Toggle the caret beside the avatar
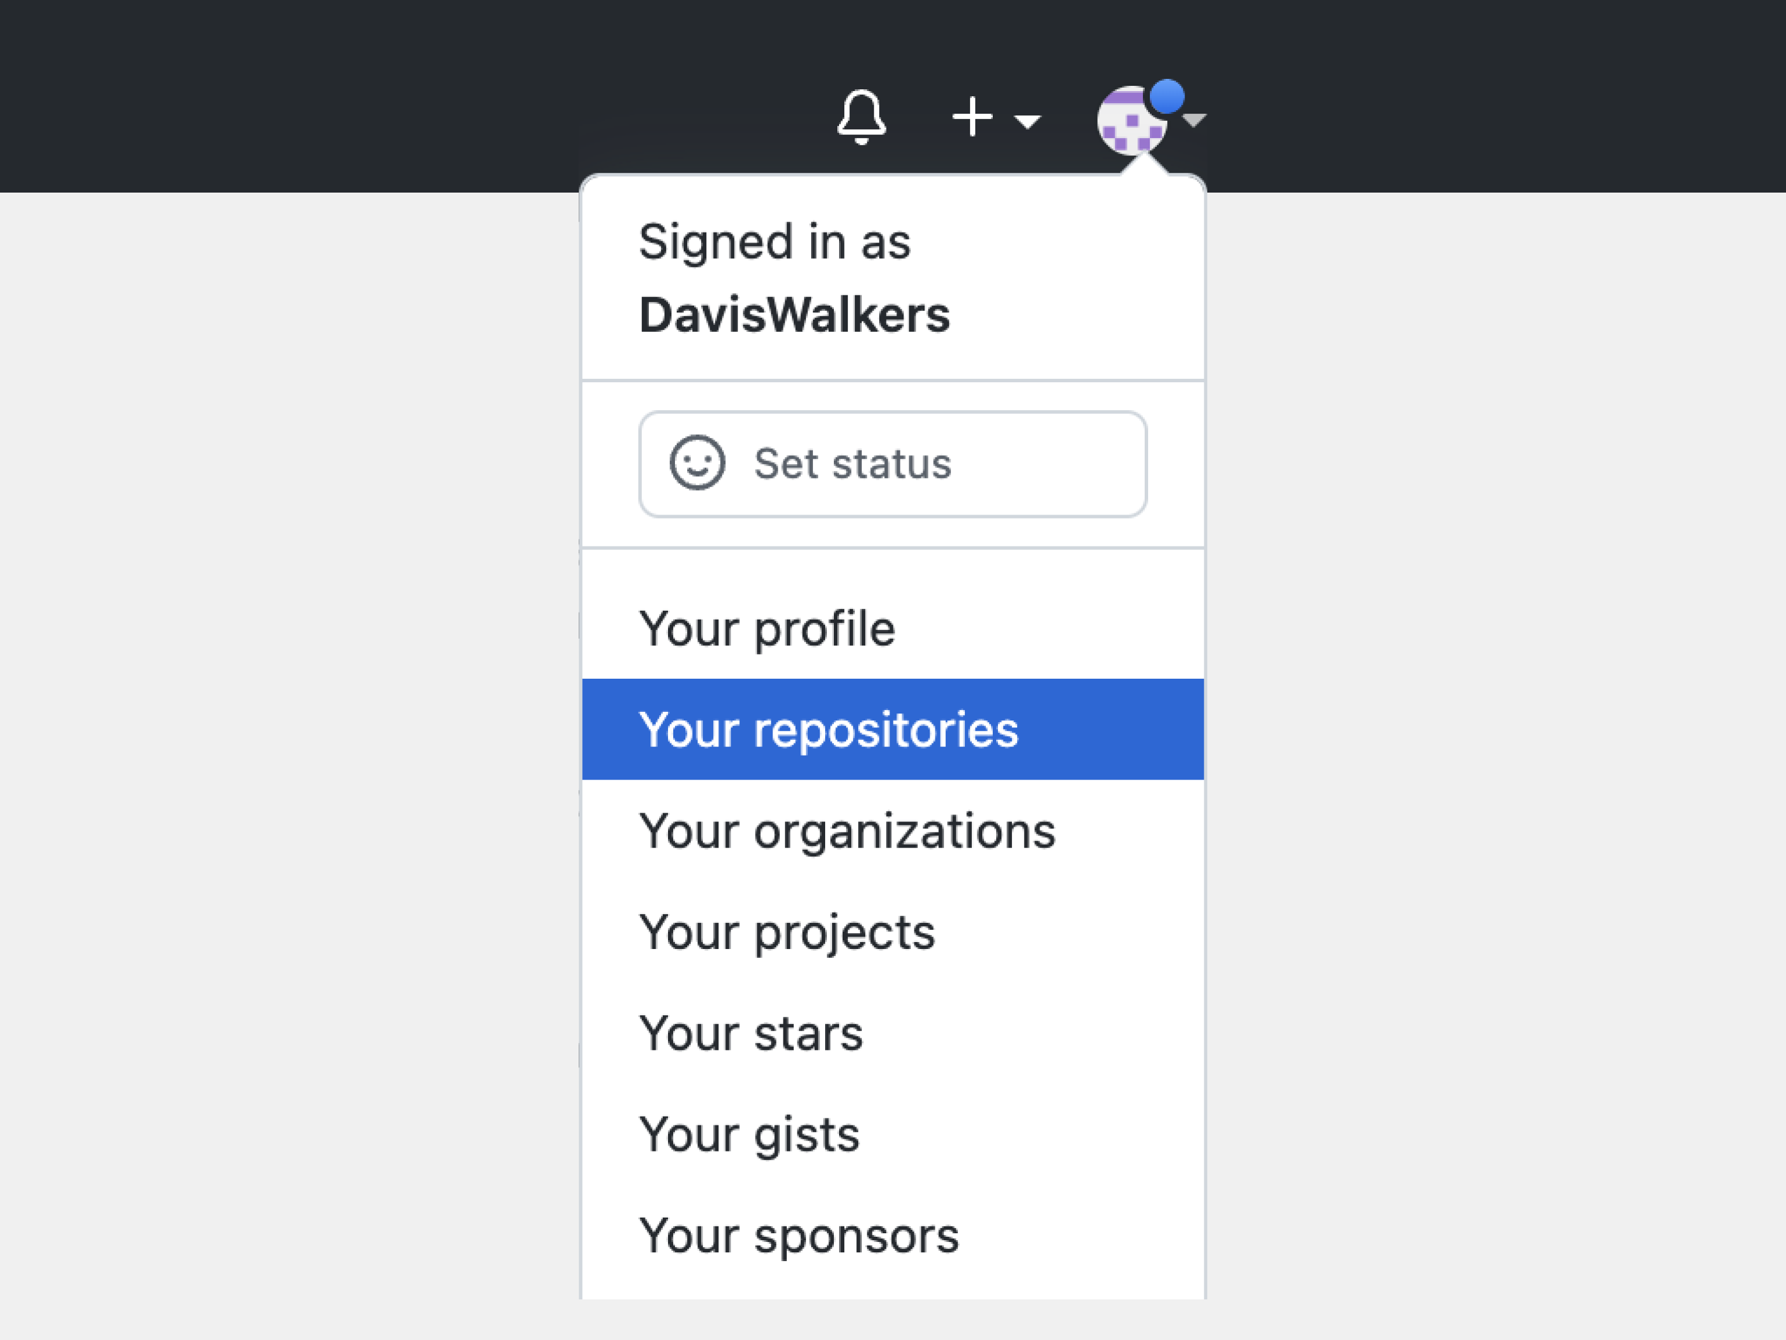 click(1194, 120)
